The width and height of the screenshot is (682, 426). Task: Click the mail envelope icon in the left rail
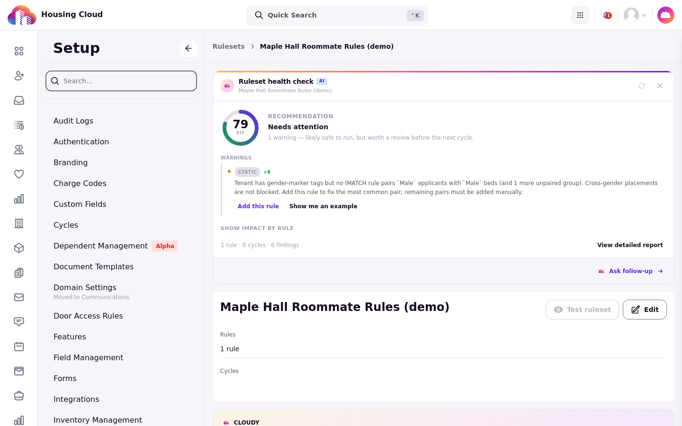[19, 297]
